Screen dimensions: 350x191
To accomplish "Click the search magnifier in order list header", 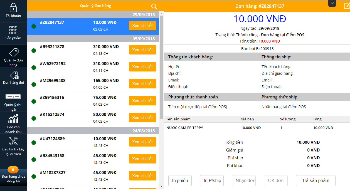I will tap(154, 6).
